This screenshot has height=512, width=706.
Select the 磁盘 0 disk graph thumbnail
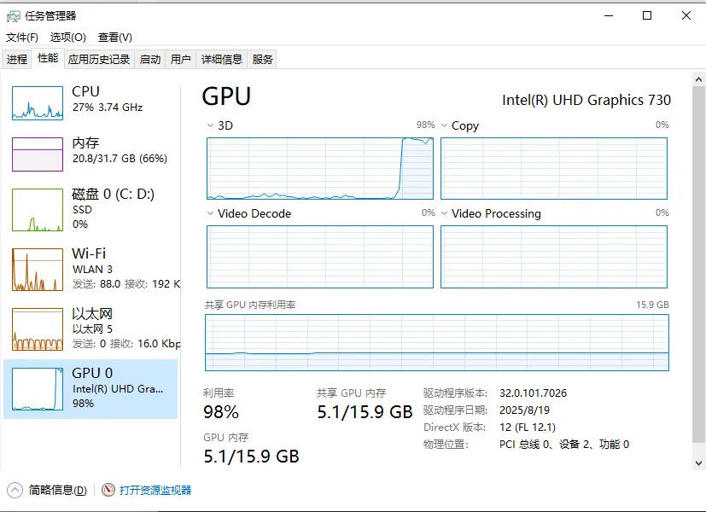click(38, 210)
